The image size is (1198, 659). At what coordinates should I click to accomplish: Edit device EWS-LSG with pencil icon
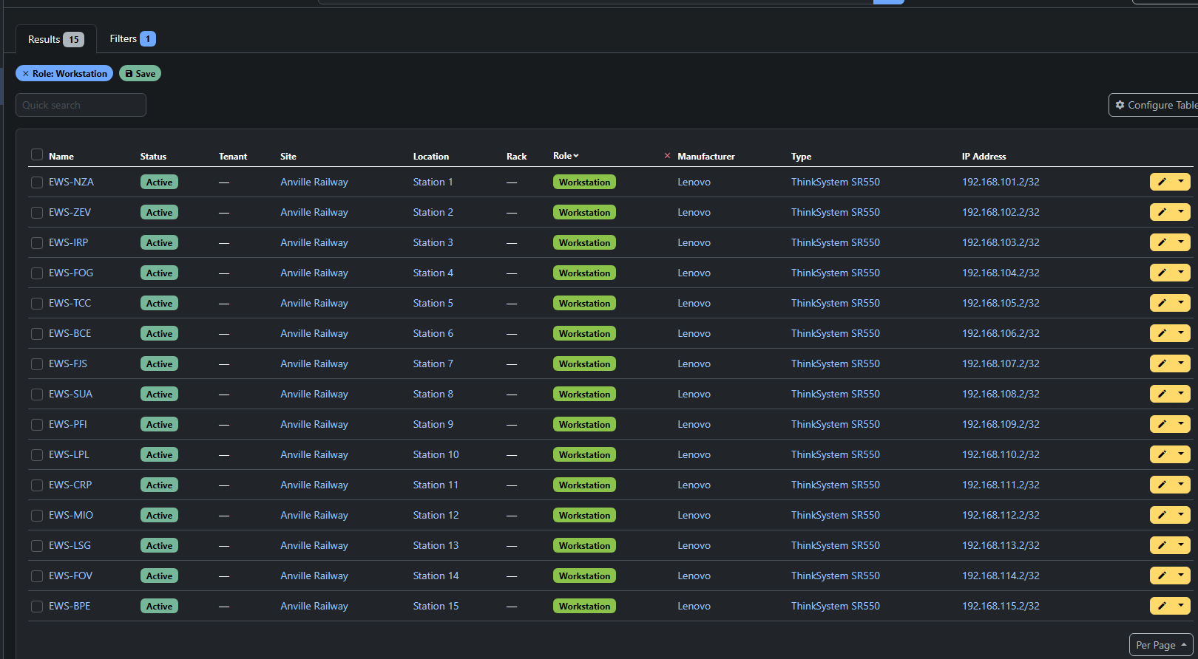pos(1162,545)
